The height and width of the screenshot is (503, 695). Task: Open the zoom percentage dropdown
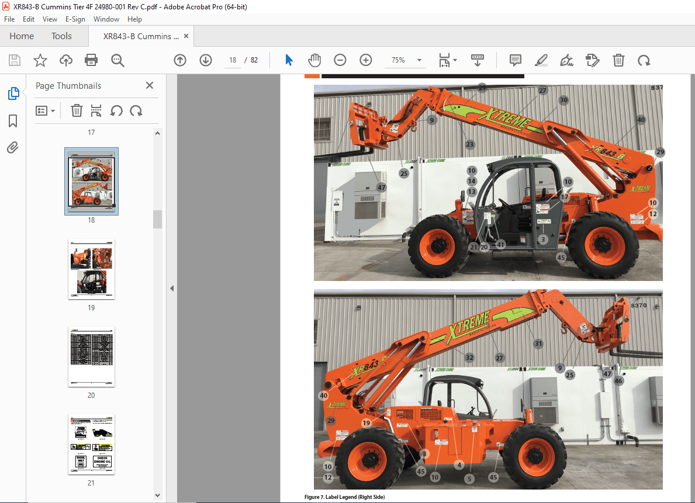point(419,60)
